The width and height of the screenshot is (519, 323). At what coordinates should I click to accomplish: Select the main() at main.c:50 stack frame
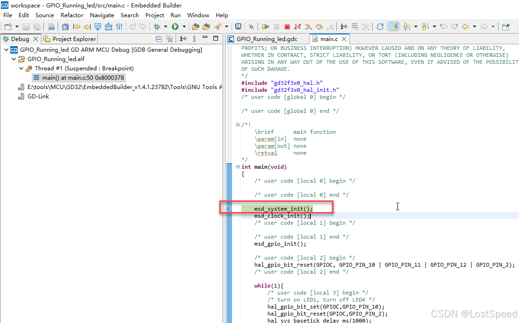pos(79,77)
